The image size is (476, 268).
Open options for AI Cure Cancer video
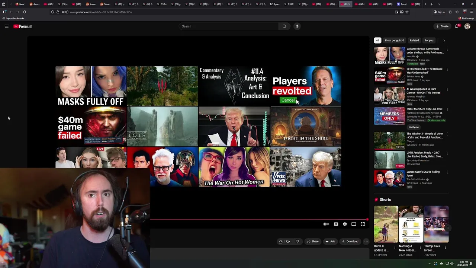click(x=447, y=89)
